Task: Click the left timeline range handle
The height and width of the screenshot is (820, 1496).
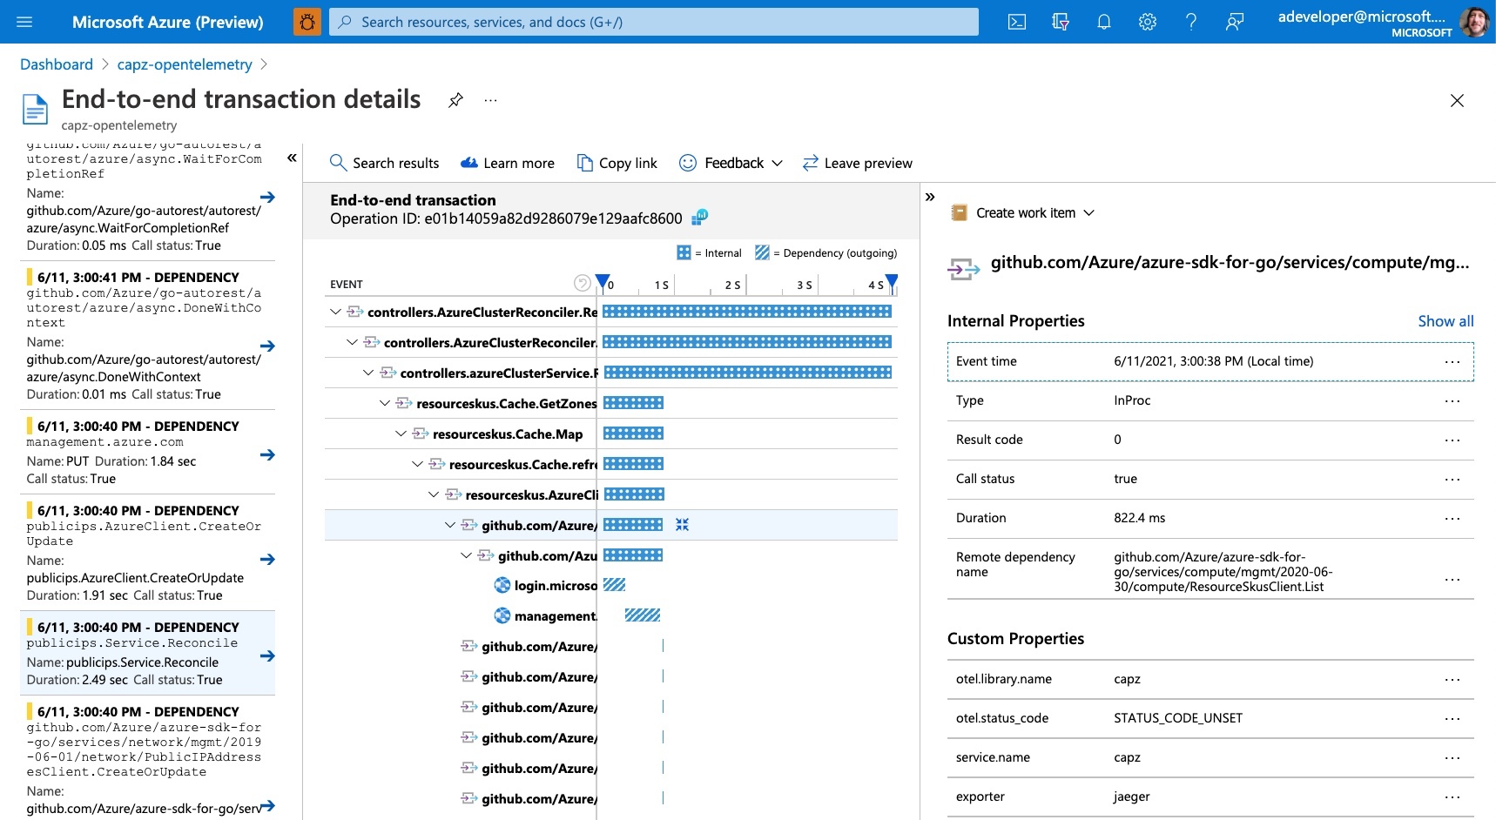Action: [x=603, y=281]
